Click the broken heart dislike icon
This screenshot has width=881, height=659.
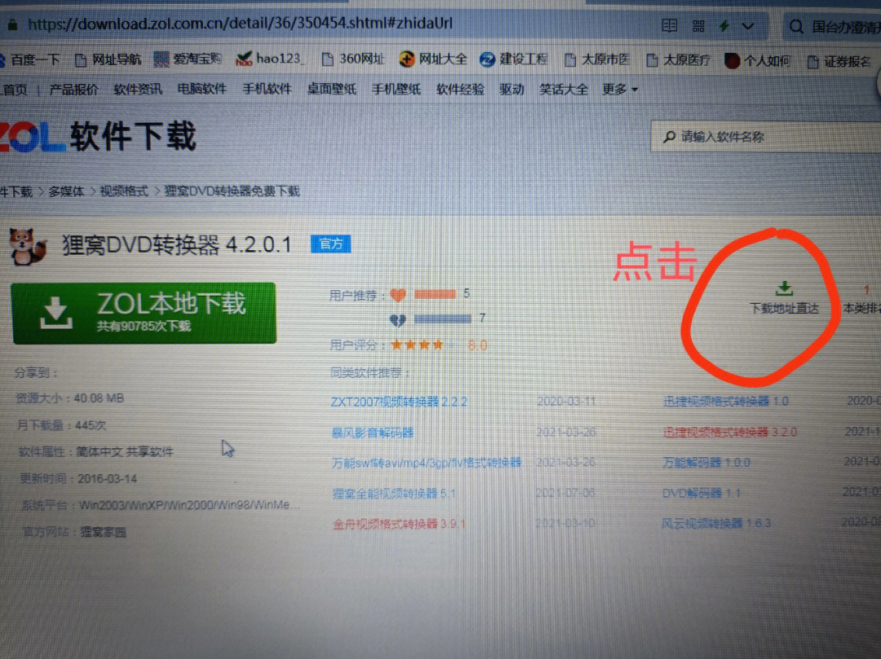(398, 320)
